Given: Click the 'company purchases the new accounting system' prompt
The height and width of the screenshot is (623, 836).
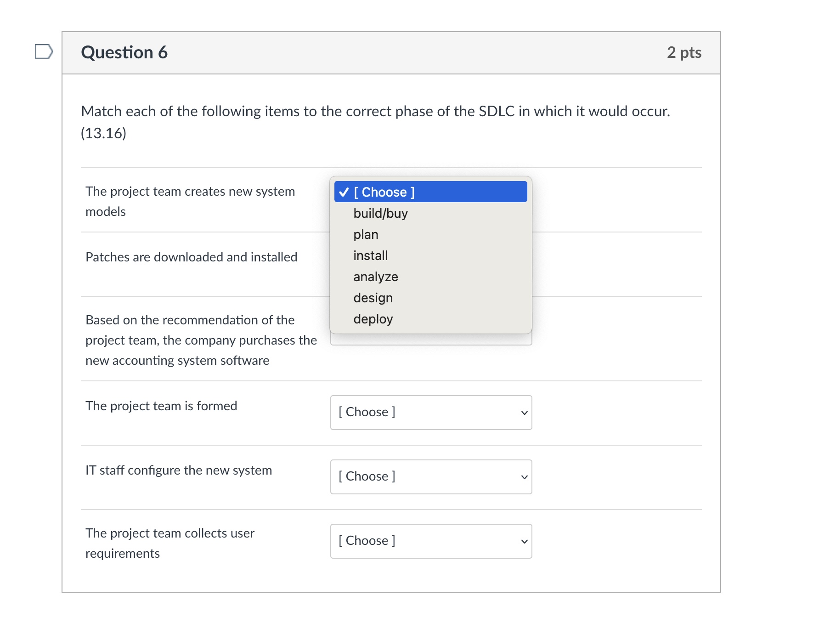Looking at the screenshot, I should 201,340.
